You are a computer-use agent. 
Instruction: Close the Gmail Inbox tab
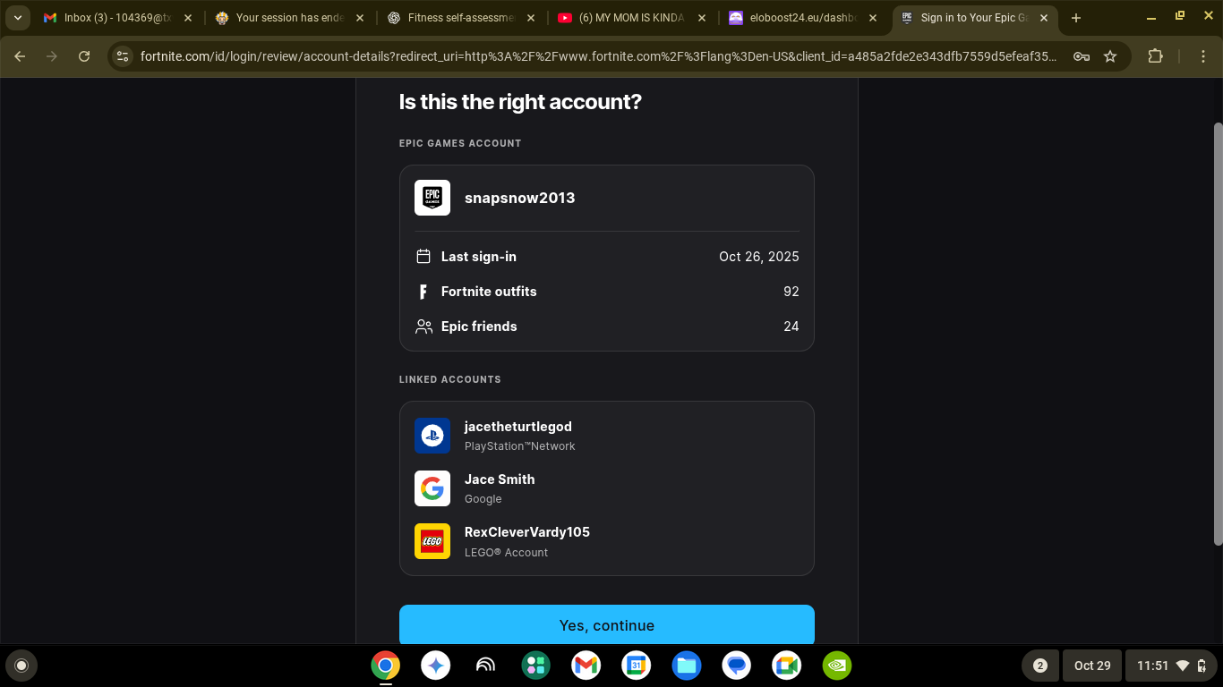pyautogui.click(x=188, y=18)
